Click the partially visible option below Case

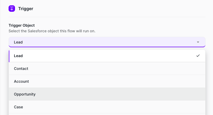[x=107, y=114]
